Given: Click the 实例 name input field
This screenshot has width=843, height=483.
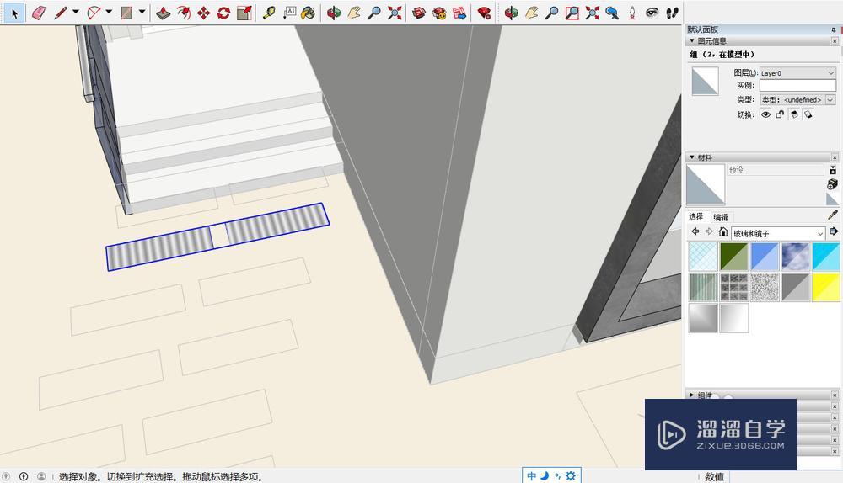Looking at the screenshot, I should tap(797, 85).
